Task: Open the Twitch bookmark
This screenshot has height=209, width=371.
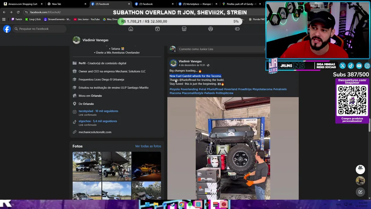Action: (x=17, y=19)
